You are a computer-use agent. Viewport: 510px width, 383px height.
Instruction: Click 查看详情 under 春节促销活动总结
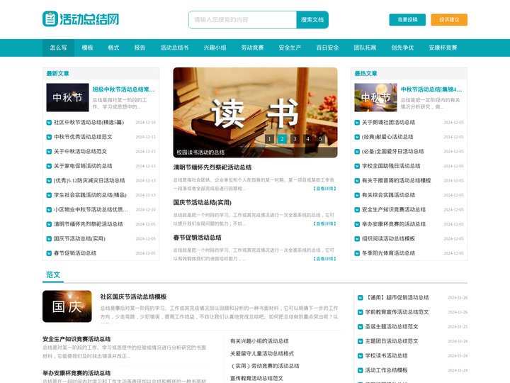click(x=324, y=259)
